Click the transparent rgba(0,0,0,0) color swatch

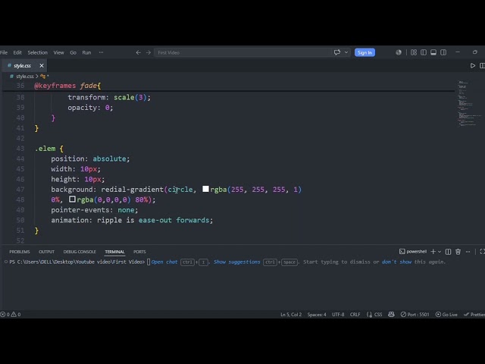click(72, 199)
